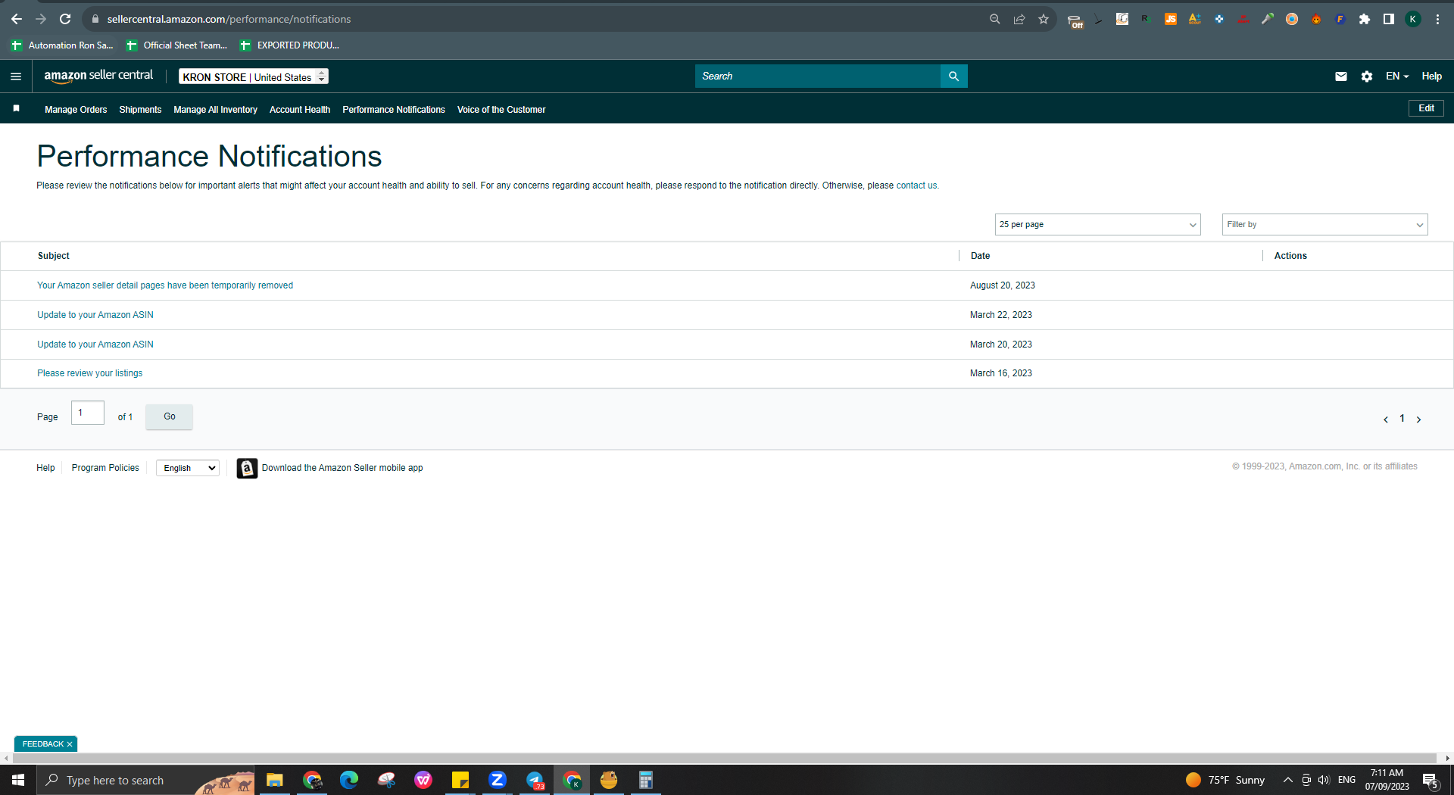Open Help in the top header
Image resolution: width=1454 pixels, height=795 pixels.
tap(1431, 76)
